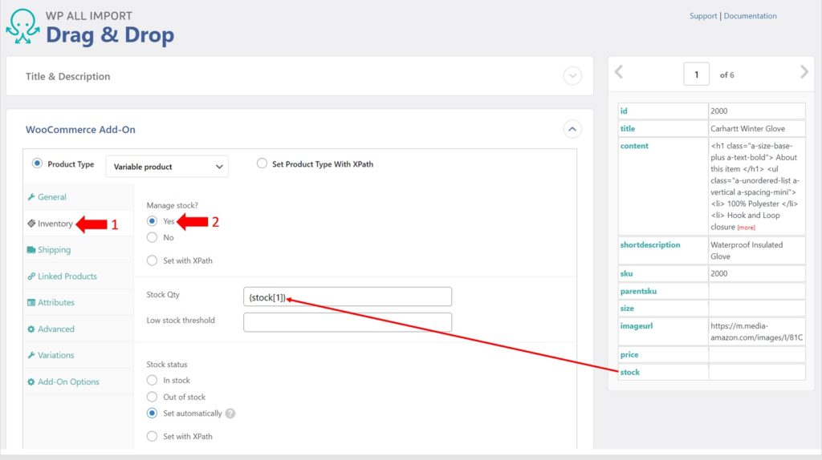Image resolution: width=822 pixels, height=460 pixels.
Task: Go to the previous record arrow
Action: click(x=619, y=72)
